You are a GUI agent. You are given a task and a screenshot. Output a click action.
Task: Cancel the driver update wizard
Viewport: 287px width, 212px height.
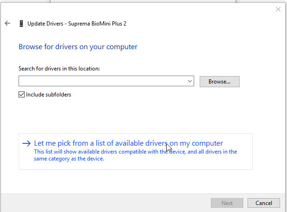point(263,203)
